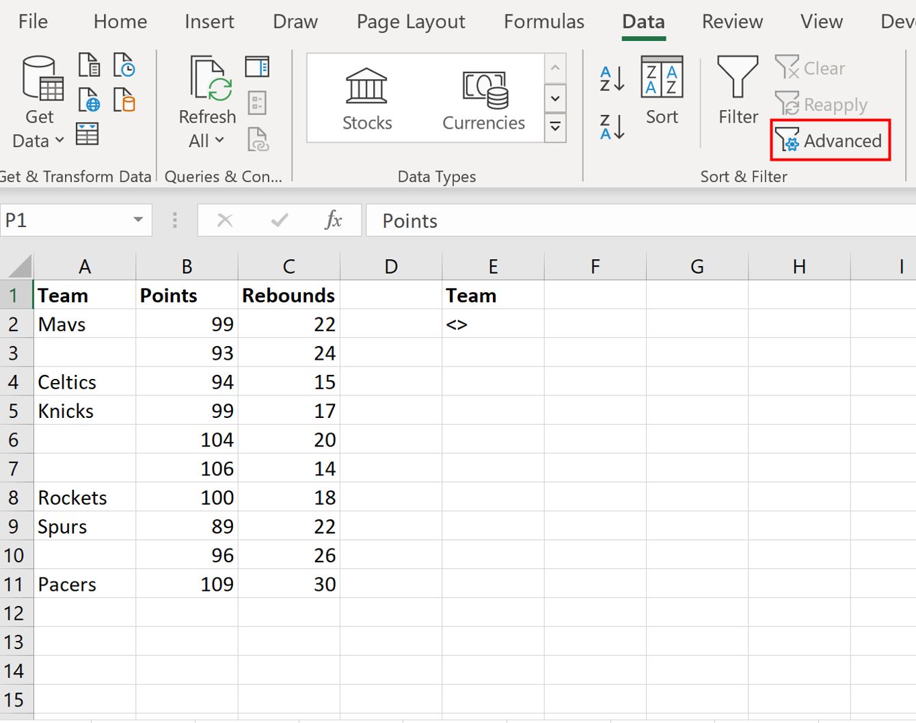This screenshot has height=723, width=916.
Task: Click the Insert Function fx button
Action: pos(333,220)
